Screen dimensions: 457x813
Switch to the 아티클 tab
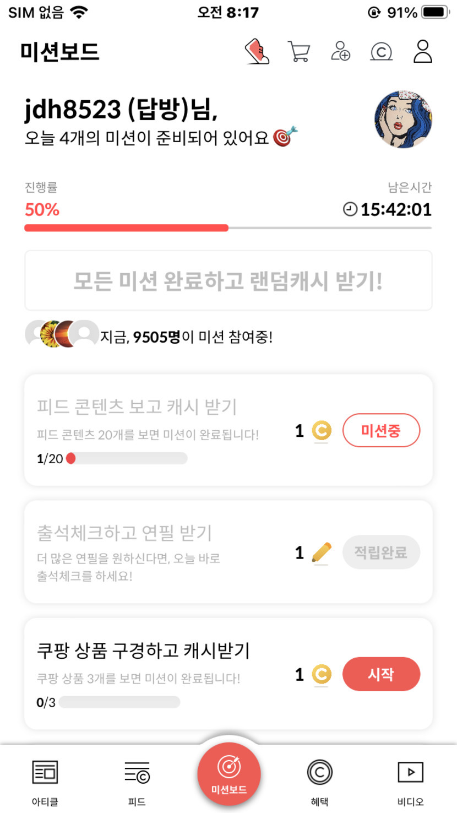coord(45,781)
